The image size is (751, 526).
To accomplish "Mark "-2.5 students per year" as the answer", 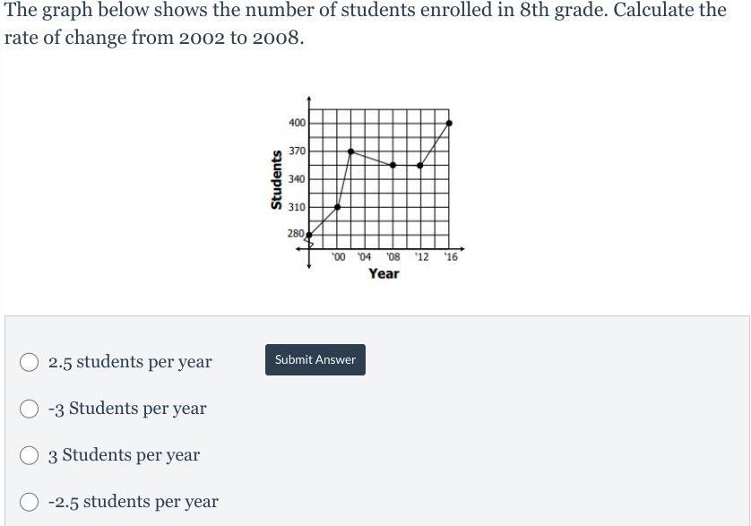I will 30,502.
